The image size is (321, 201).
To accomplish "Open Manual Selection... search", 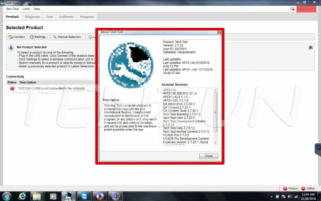I will pos(68,37).
